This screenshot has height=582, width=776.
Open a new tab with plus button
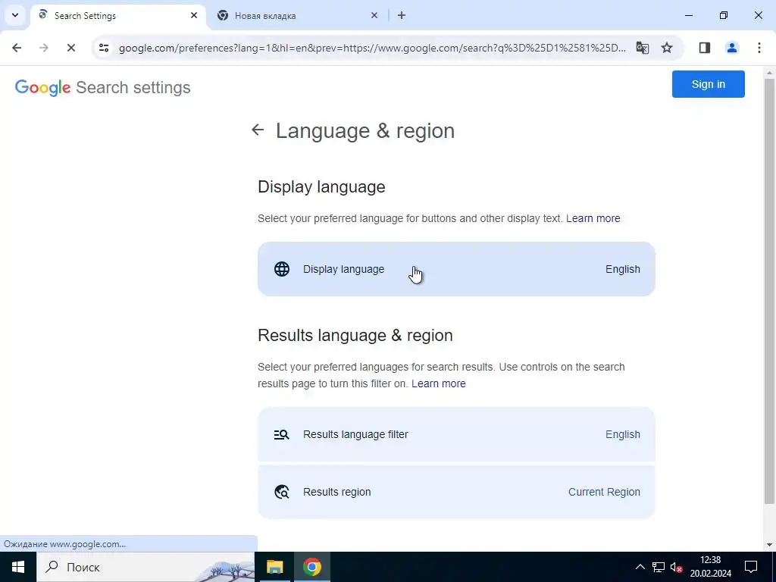[x=402, y=15]
